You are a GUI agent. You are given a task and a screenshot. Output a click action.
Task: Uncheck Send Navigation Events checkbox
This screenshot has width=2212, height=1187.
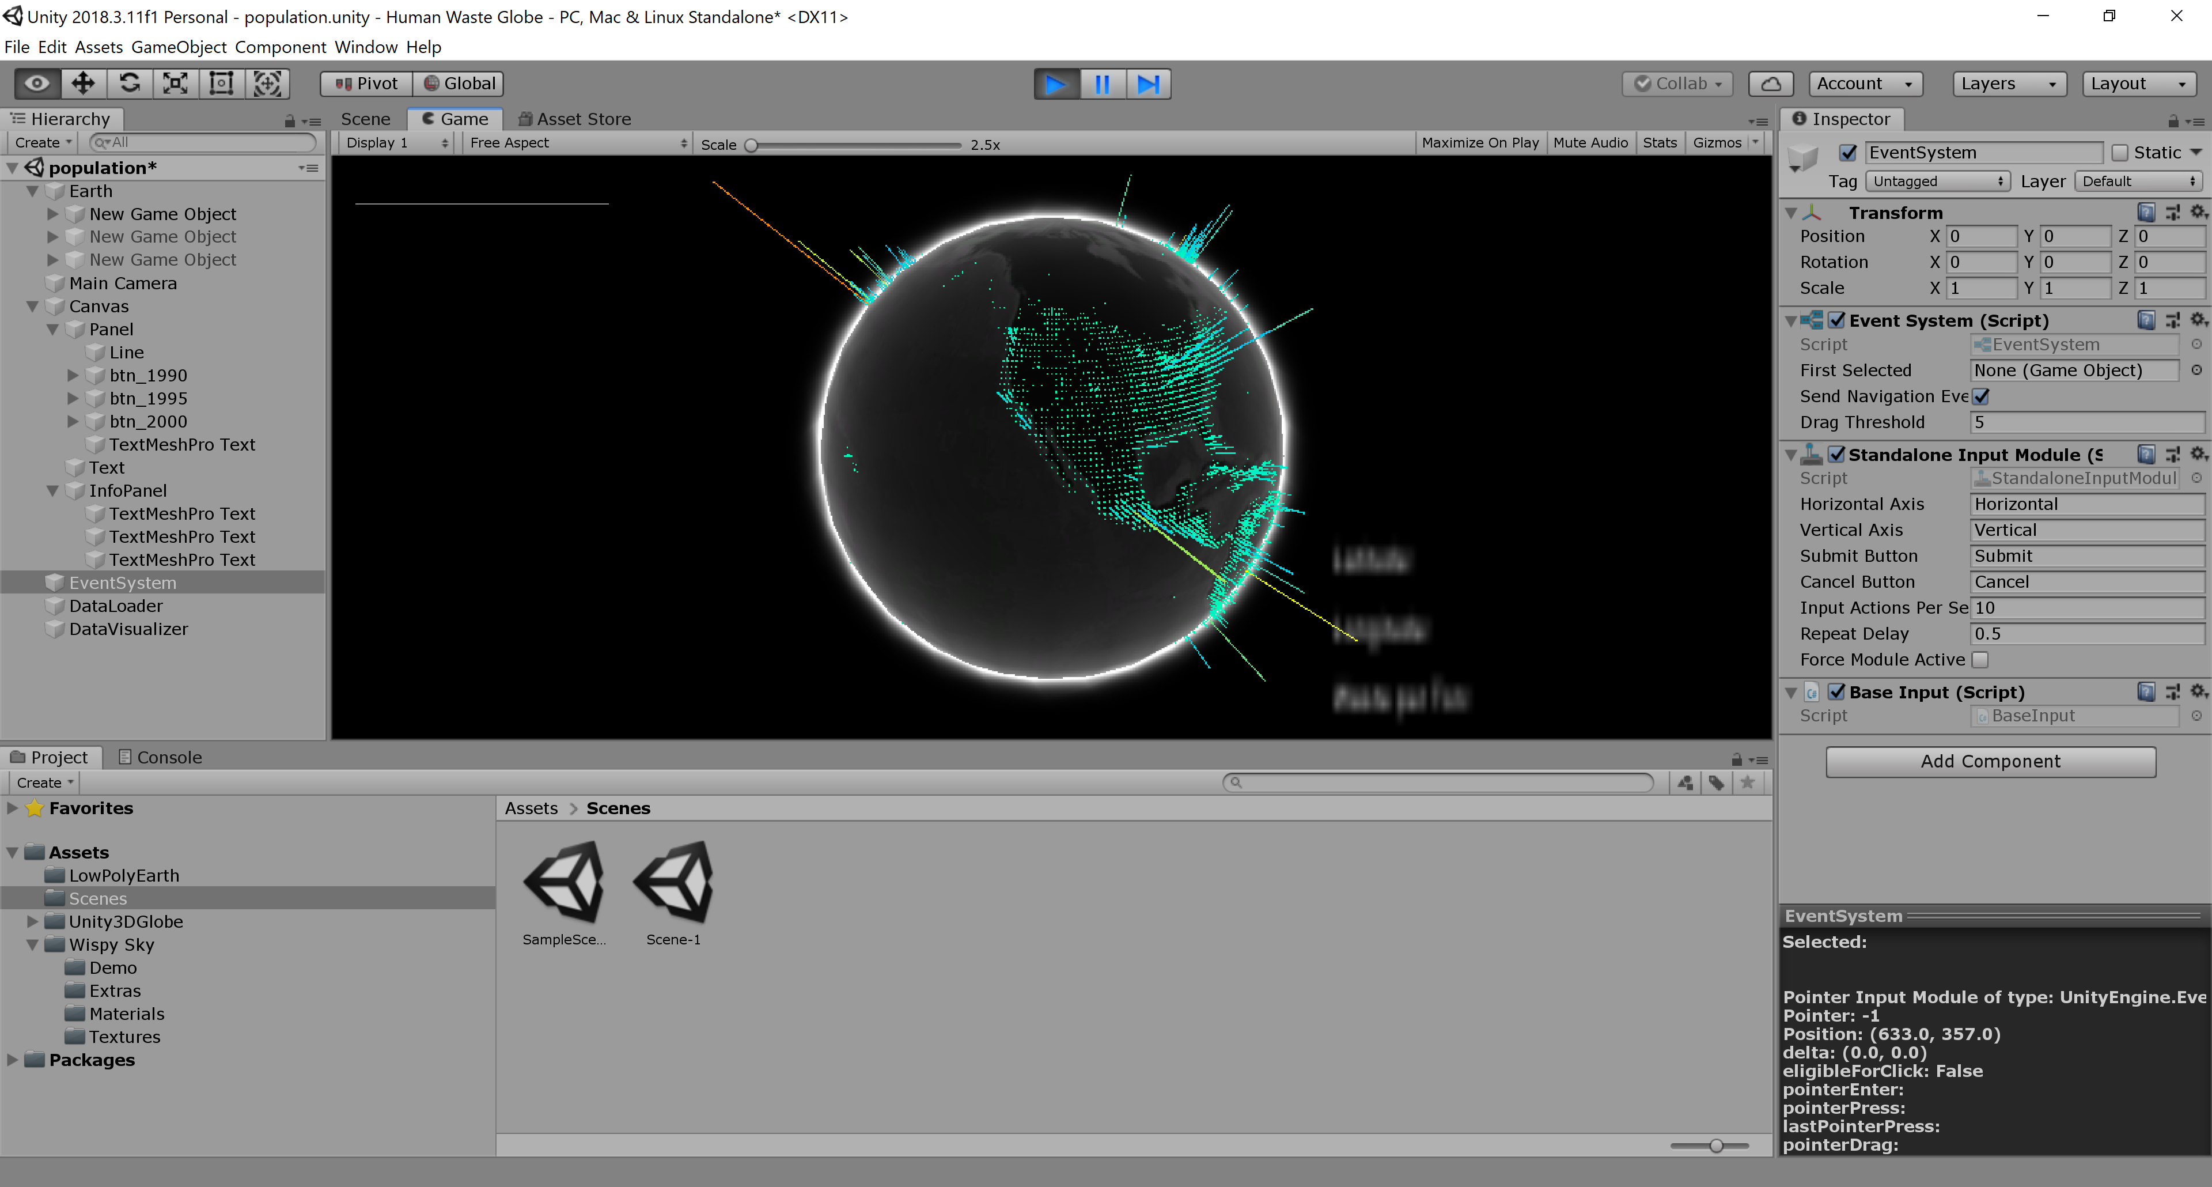1981,396
